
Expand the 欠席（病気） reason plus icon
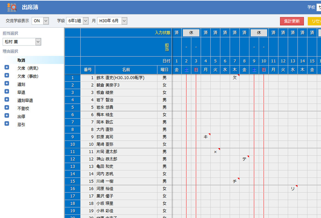7,68
